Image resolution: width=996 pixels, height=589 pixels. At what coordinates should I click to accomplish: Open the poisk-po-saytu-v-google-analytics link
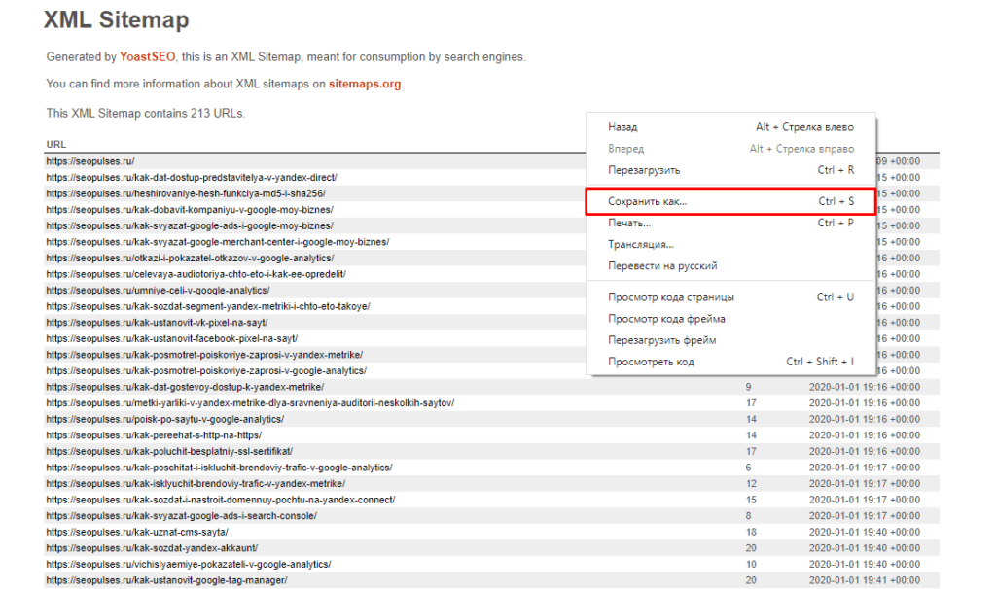click(x=164, y=419)
